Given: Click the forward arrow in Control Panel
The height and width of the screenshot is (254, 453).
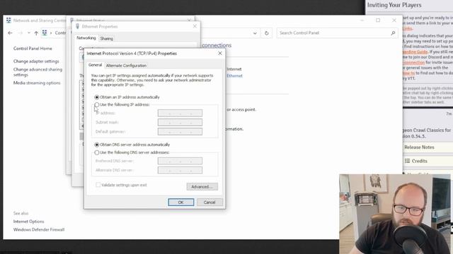Looking at the screenshot, I should [21, 33].
